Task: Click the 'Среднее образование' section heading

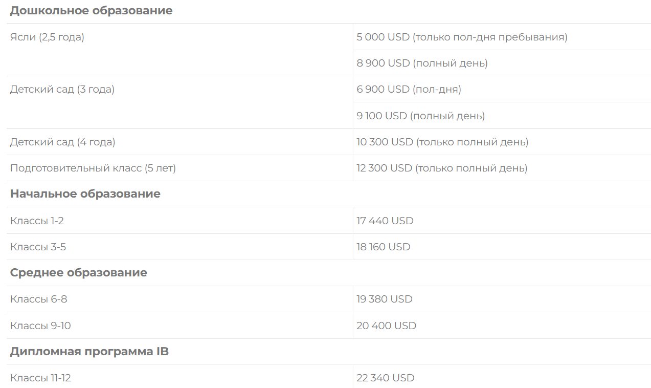Action: (x=78, y=273)
